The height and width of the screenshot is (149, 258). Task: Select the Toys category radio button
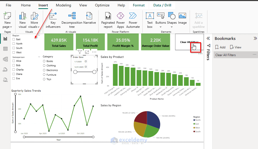tap(44, 79)
